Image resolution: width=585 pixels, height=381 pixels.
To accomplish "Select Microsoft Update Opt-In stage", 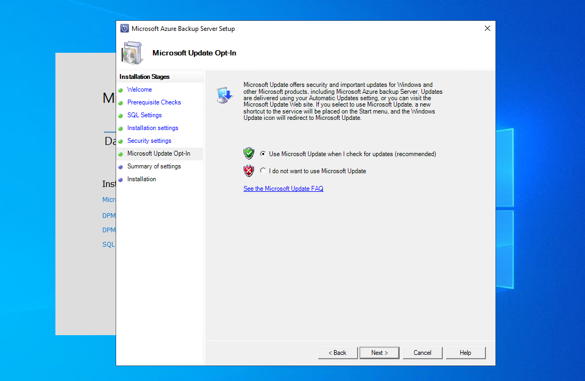I will point(159,153).
